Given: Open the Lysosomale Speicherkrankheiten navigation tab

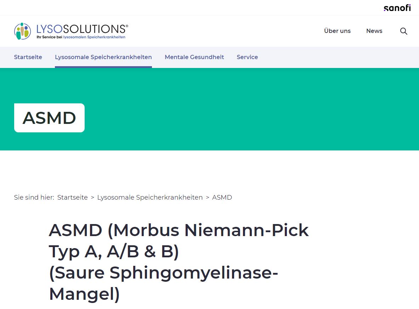Looking at the screenshot, I should coord(103,57).
